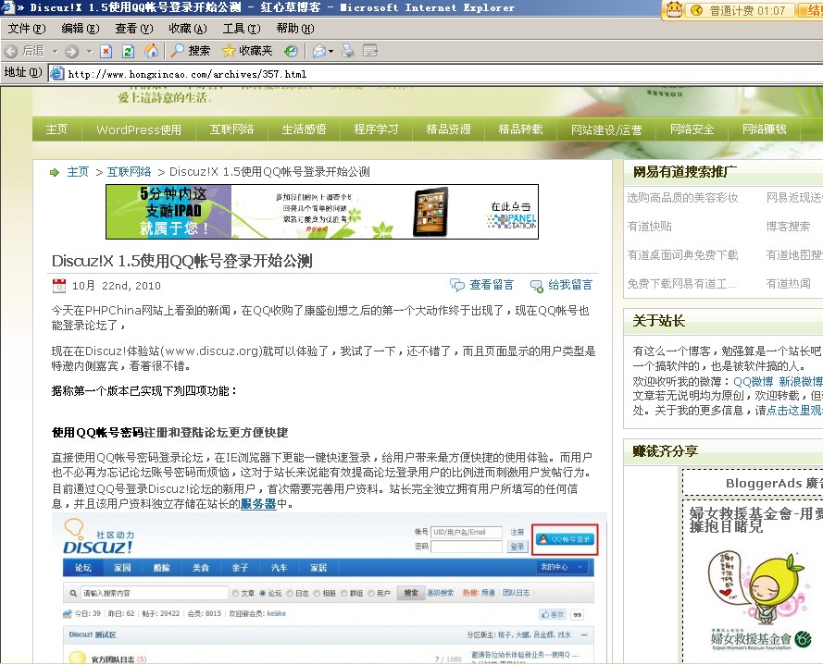The image size is (823, 665).
Task: Click the IE Stop loading icon
Action: click(106, 51)
